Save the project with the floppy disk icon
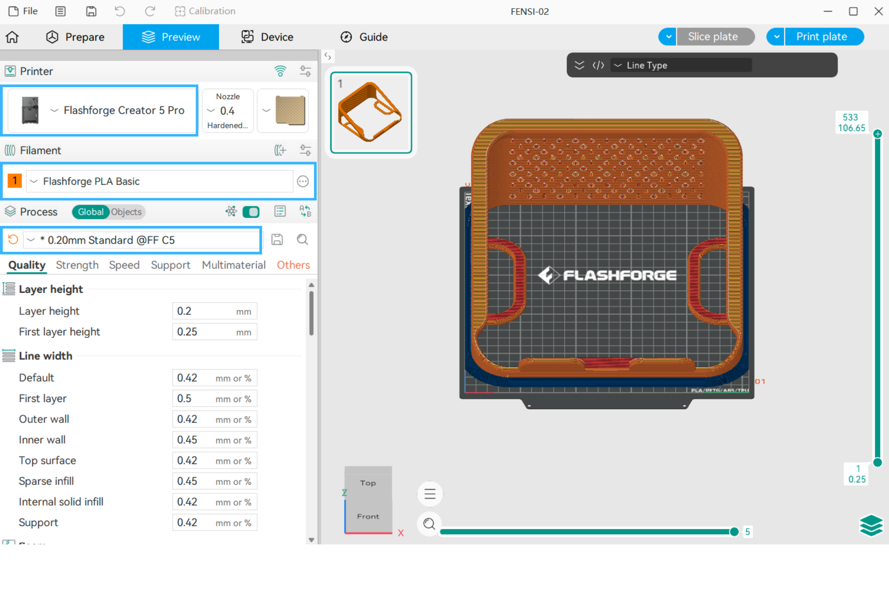Image resolution: width=889 pixels, height=593 pixels. [x=91, y=11]
